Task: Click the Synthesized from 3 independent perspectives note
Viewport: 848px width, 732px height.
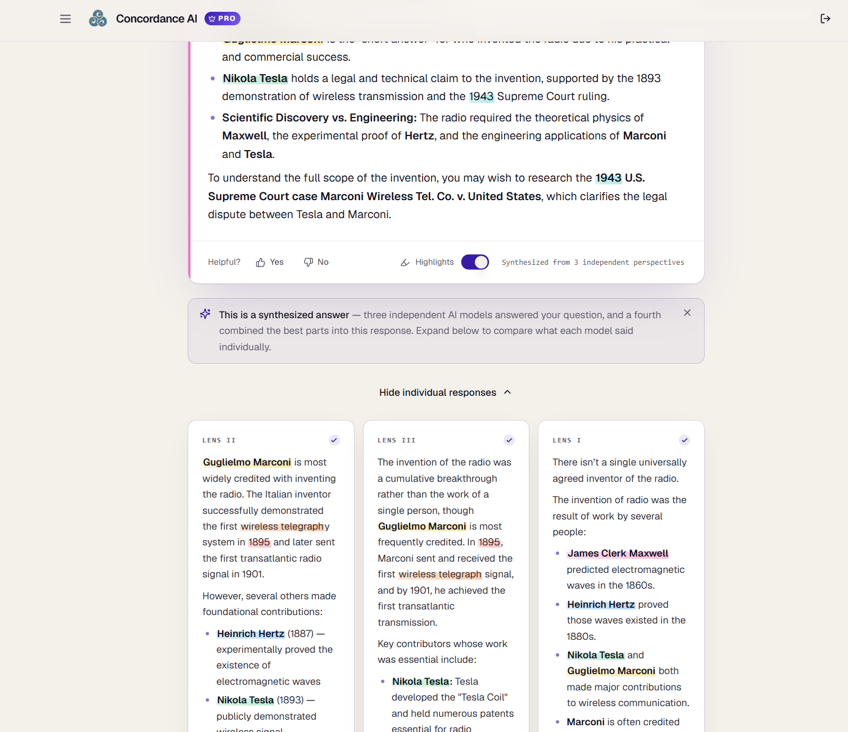Action: click(x=593, y=263)
